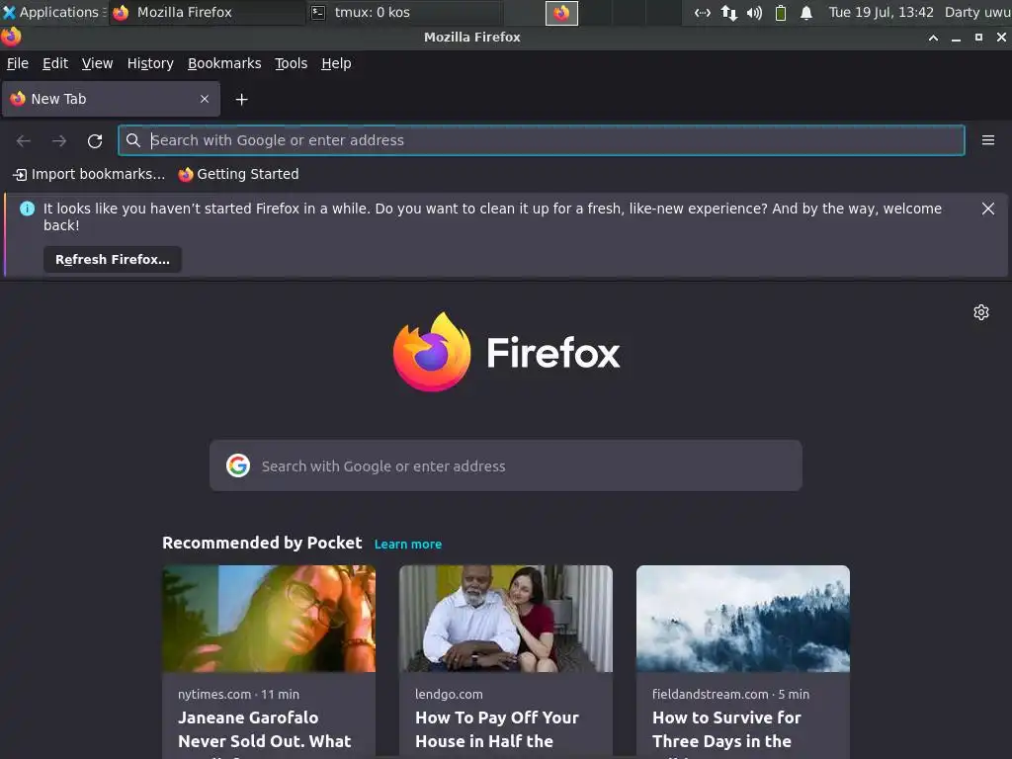The image size is (1012, 759).
Task: Open the Janeane Garofalo Never Sold Out headline
Action: [x=265, y=730]
